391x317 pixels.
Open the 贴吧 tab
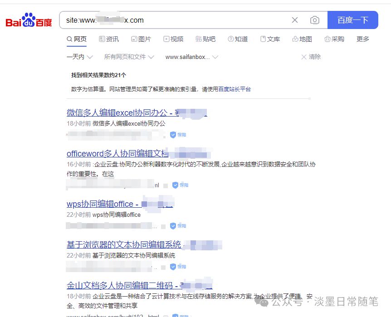point(205,39)
